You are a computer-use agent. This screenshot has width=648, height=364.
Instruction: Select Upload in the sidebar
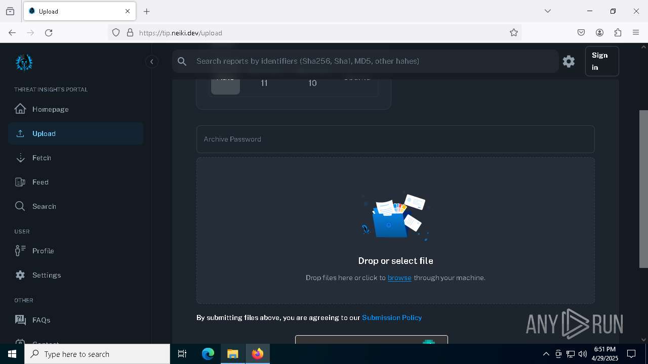coord(75,133)
